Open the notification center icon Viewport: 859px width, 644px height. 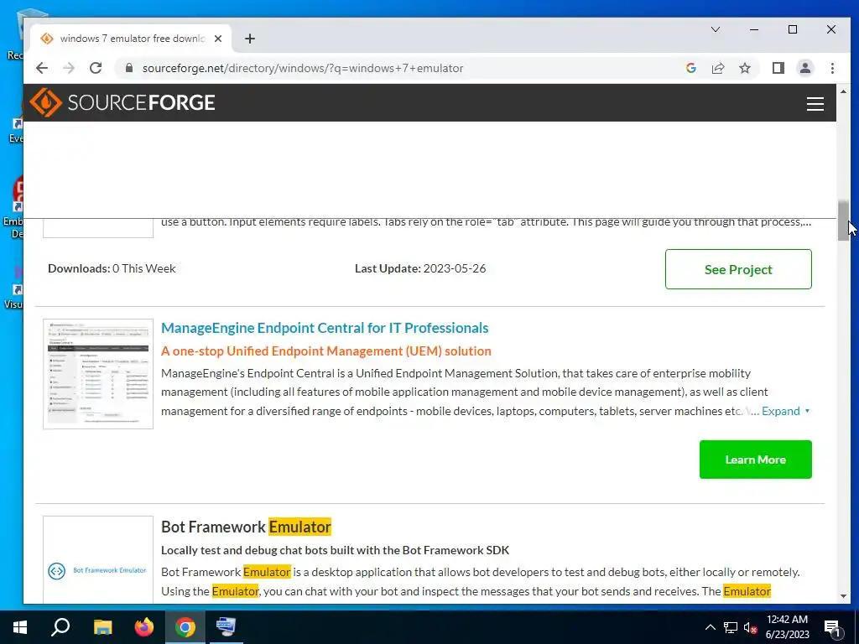(832, 627)
